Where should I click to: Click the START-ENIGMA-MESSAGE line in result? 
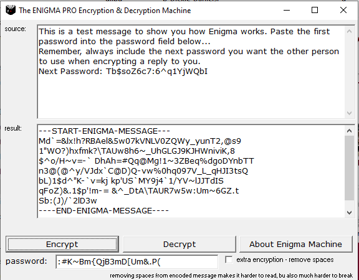[x=104, y=131]
